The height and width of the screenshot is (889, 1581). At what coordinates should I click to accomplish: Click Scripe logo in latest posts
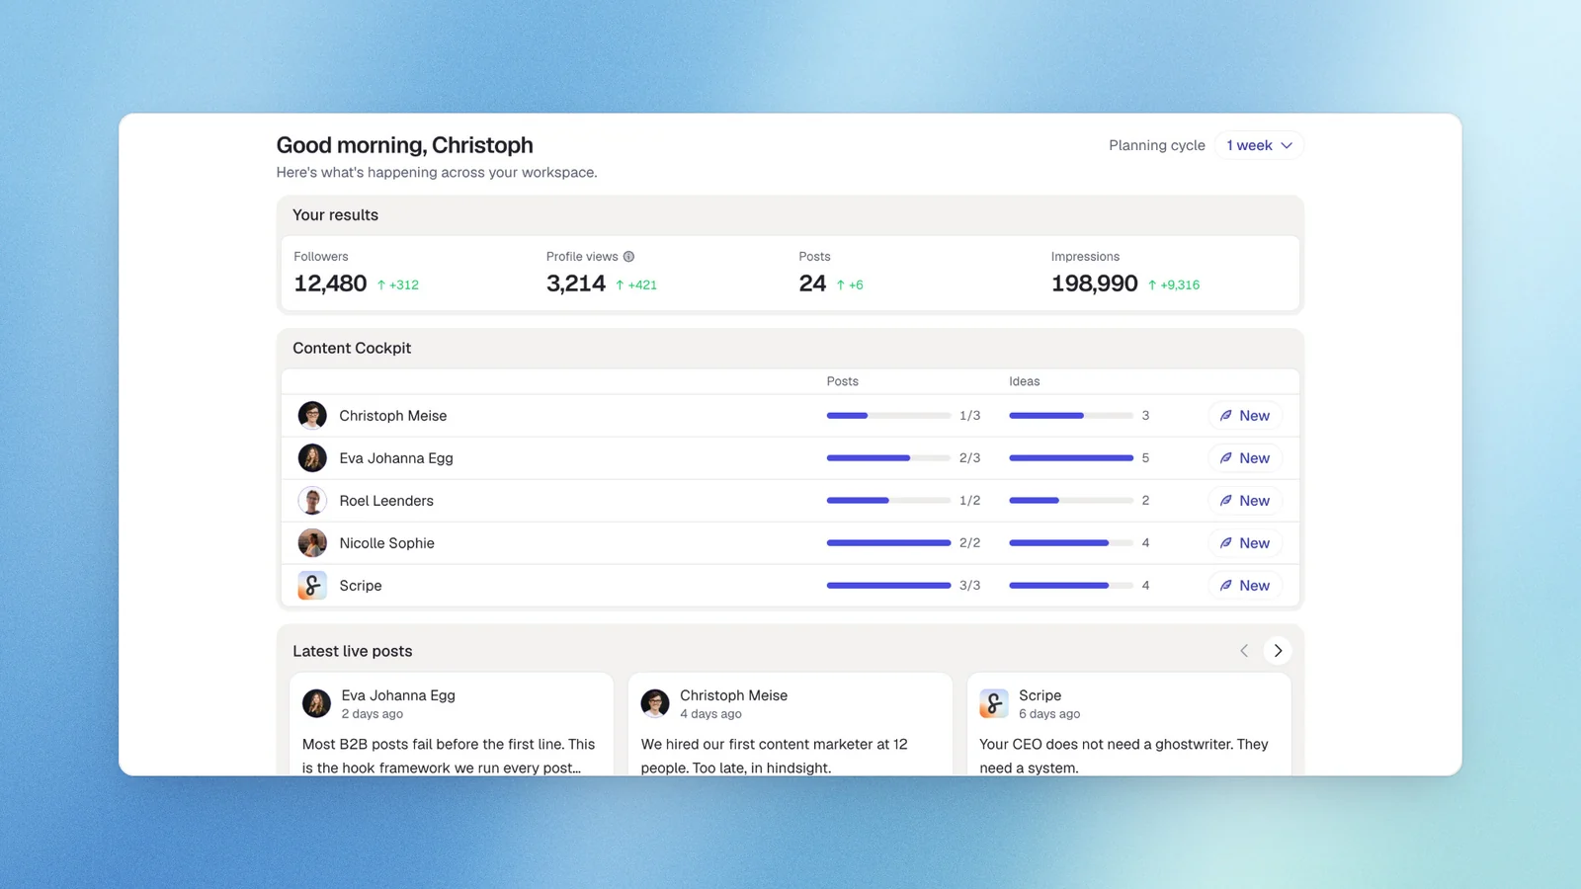pyautogui.click(x=994, y=703)
